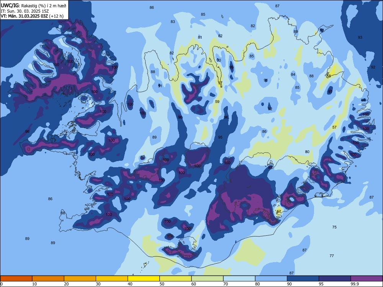Click the '95' label on the color scale
Viewport: 383px width, 287px height.
tap(321, 284)
